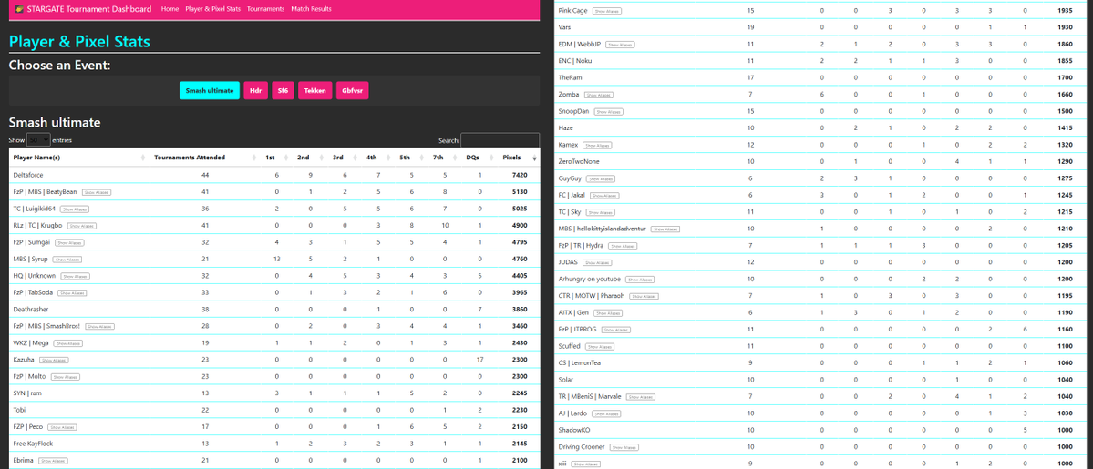Show aliases for FZP | Peco
This screenshot has height=469, width=1093.
pyautogui.click(x=64, y=426)
